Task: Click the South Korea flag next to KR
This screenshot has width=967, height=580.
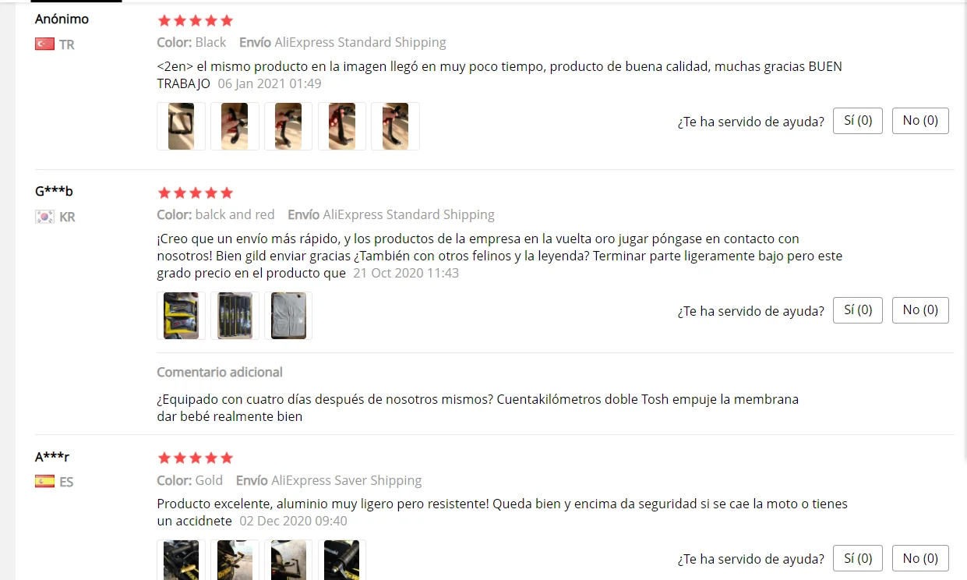Action: click(44, 217)
